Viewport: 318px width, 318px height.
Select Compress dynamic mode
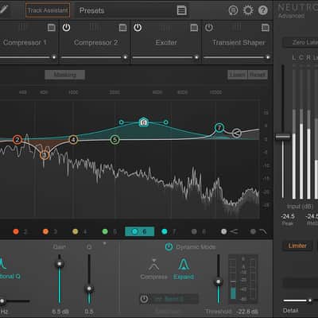tap(154, 268)
